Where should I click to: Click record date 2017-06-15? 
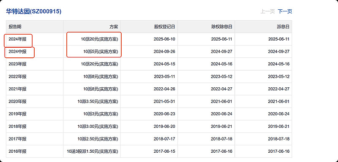164,151
